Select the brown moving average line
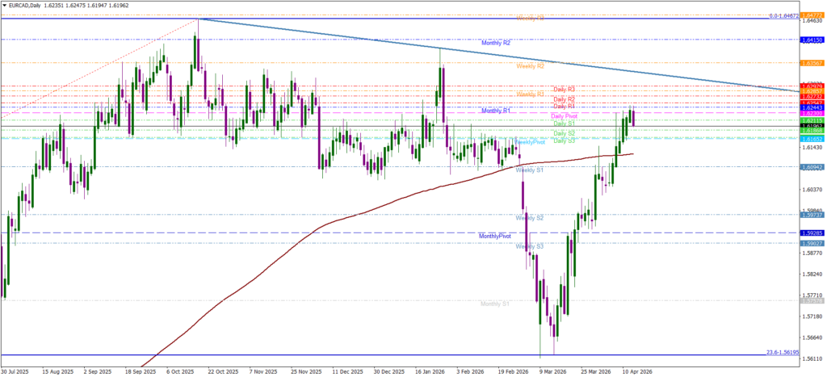 (323, 223)
